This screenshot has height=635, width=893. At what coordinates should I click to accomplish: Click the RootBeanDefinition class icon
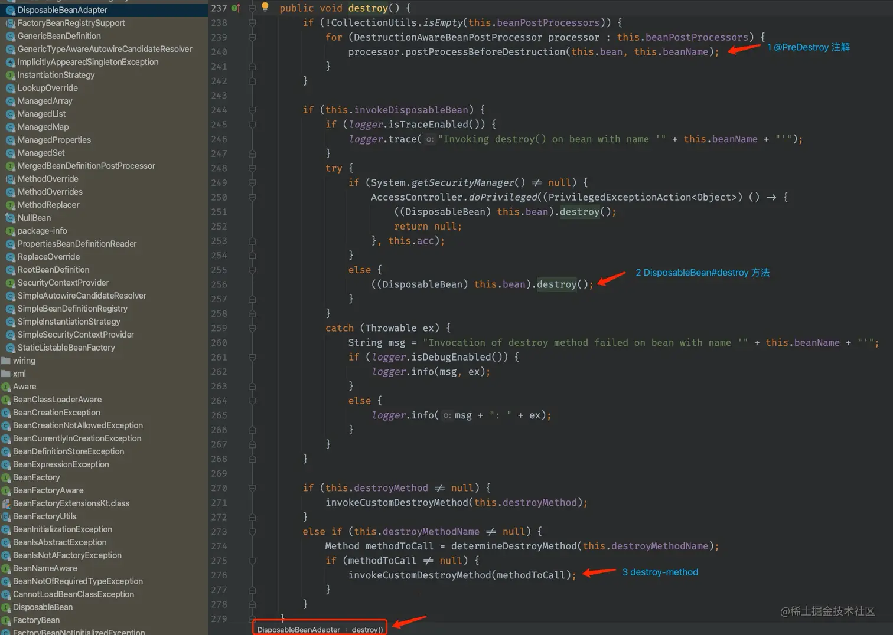click(x=10, y=270)
